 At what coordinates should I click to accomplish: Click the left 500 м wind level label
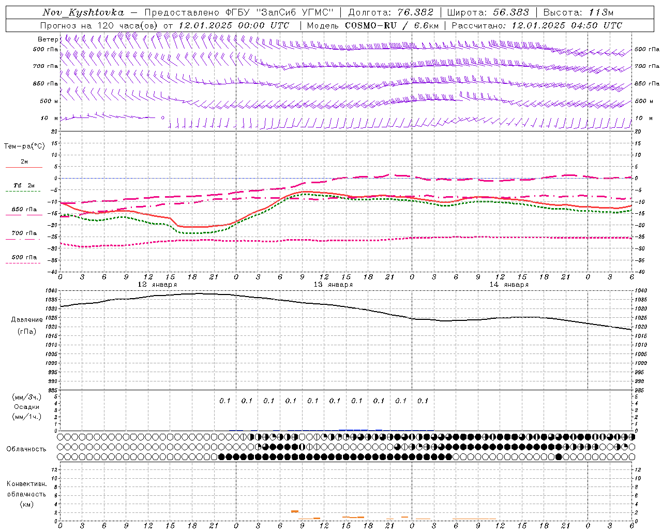[x=49, y=101]
